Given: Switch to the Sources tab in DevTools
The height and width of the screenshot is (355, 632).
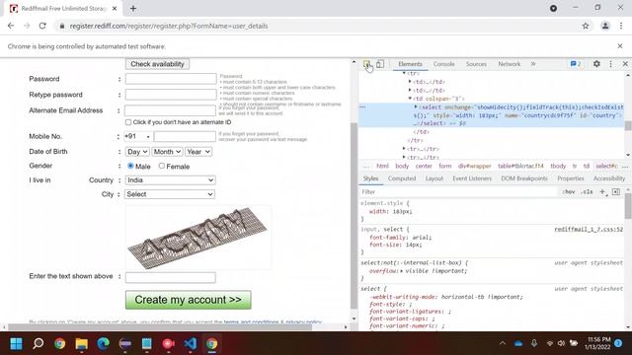Looking at the screenshot, I should point(476,64).
